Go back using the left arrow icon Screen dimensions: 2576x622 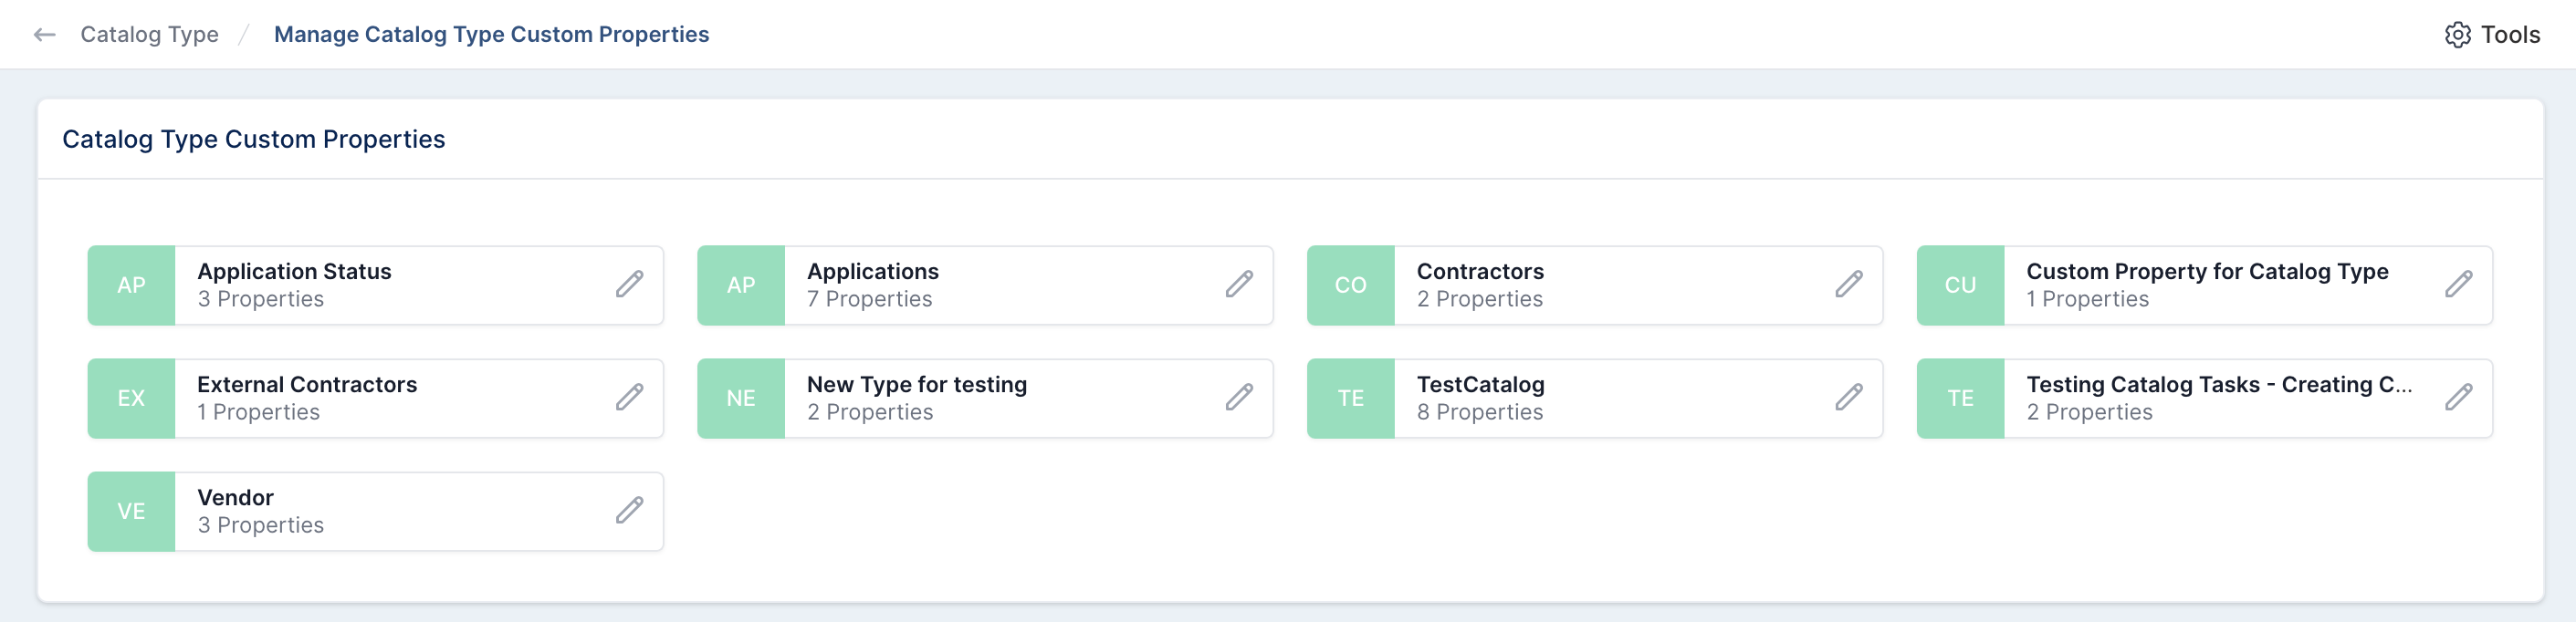tap(44, 35)
